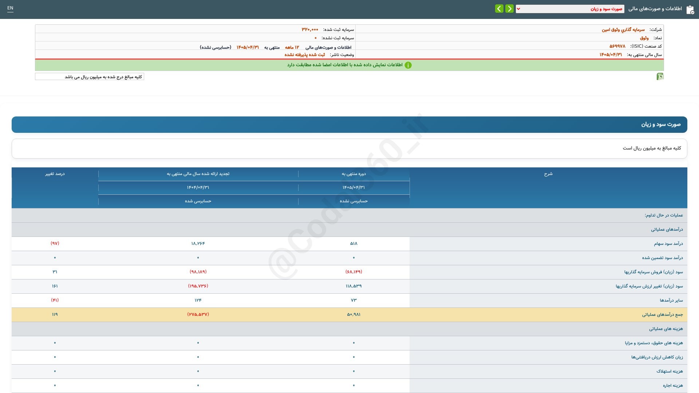This screenshot has height=393, width=699.
Task: Go to previous report with left green arrow
Action: (x=499, y=8)
